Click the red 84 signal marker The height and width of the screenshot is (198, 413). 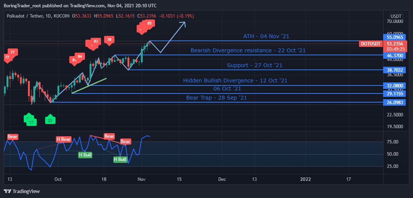(79, 56)
